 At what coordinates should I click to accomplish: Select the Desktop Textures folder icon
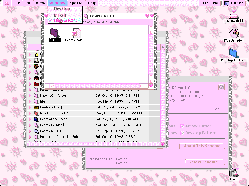(234, 53)
